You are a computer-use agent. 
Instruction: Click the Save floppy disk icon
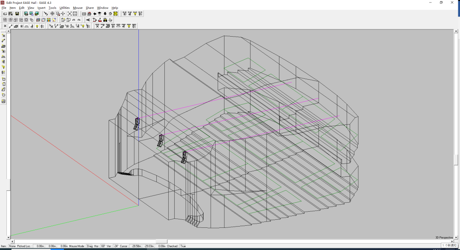17,14
